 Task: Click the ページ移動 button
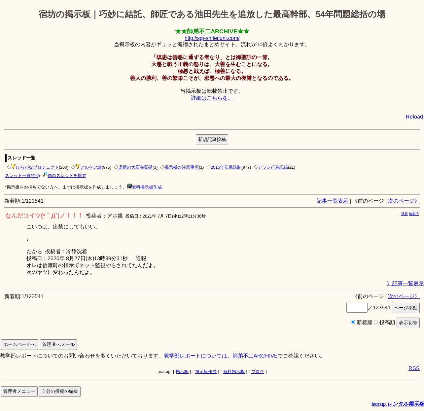tap(406, 308)
